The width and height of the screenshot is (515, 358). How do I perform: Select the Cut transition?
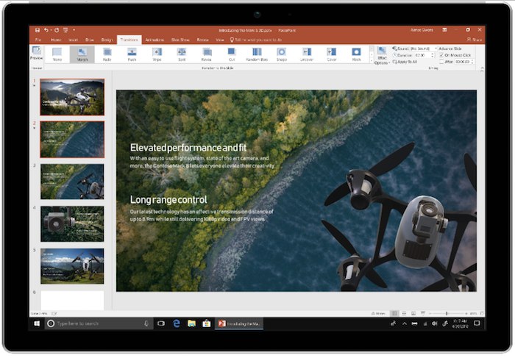232,54
